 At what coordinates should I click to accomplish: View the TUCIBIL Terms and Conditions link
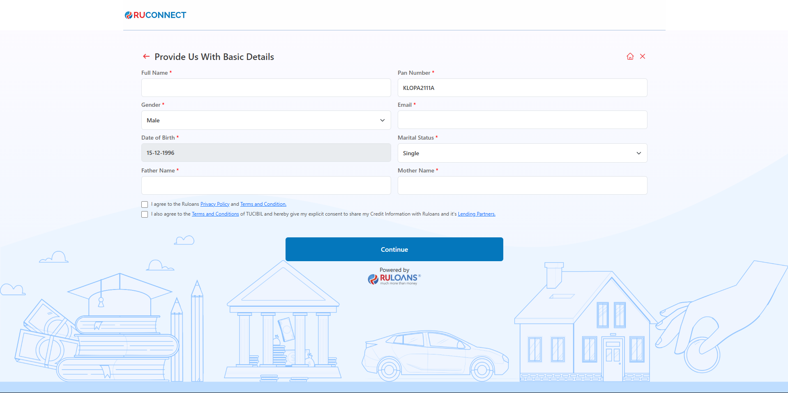(215, 214)
